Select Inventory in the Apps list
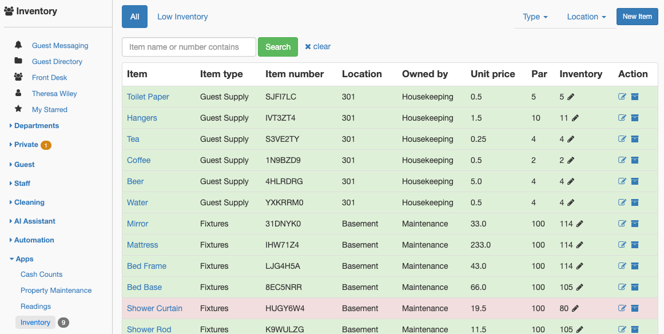This screenshot has height=334, width=664. 35,323
